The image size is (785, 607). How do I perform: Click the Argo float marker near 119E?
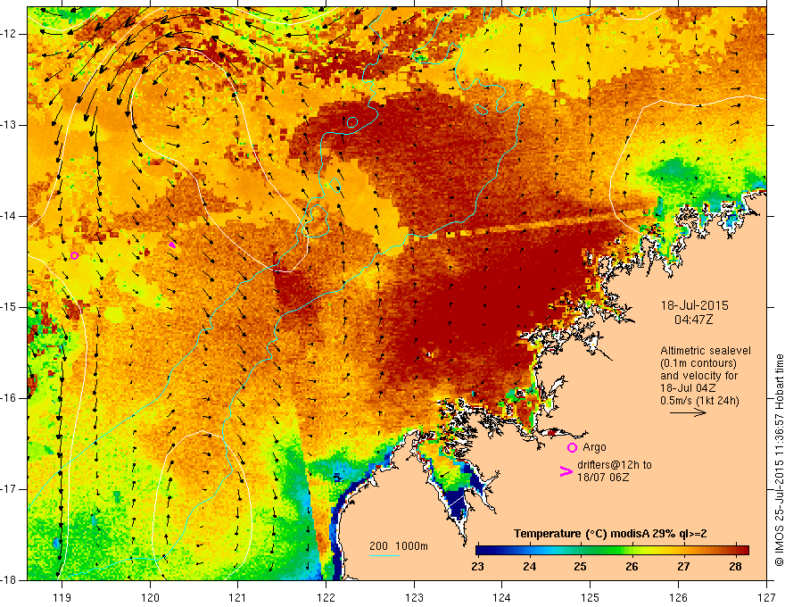point(75,255)
